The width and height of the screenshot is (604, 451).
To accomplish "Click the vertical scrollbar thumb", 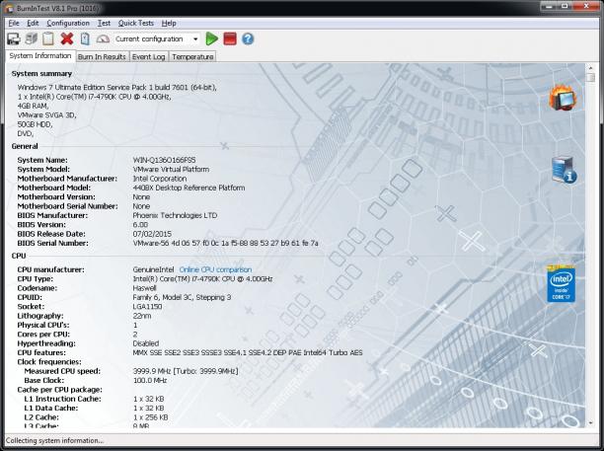I will click(590, 78).
